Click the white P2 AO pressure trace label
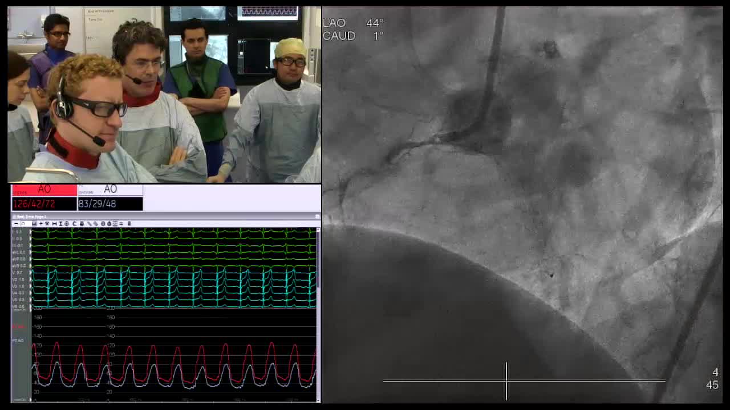730x410 pixels. pos(18,341)
